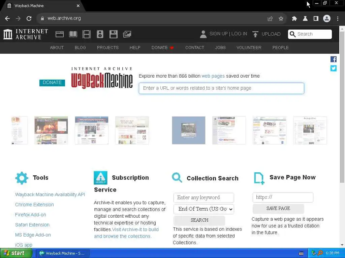345x258 pixels.
Task: Open the fireplace-image site thumbnail
Action: coord(51,130)
